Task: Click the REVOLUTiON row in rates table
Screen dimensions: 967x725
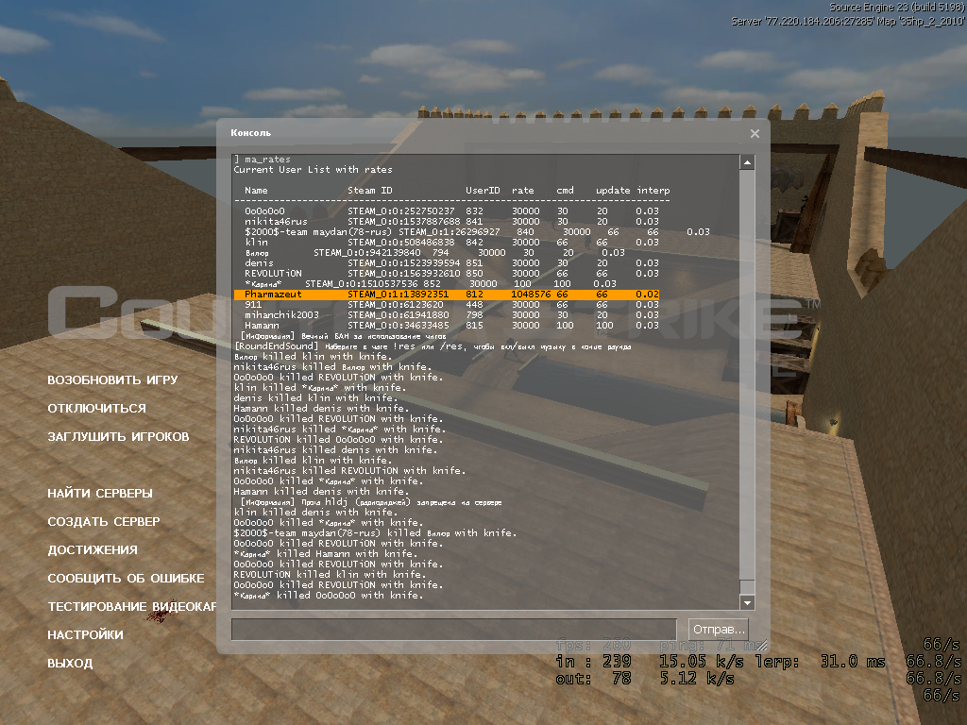Action: click(451, 273)
